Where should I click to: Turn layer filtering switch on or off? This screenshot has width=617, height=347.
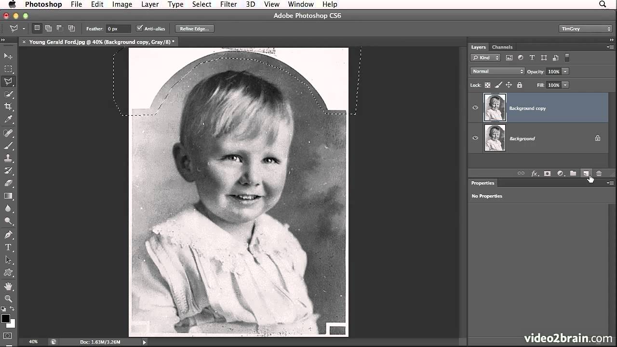(567, 57)
